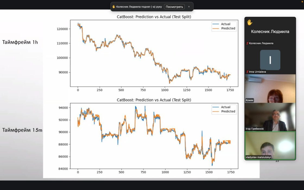Select the Ігор Гребеннік video thumbnail
Viewport: 304px width, 190px height.
[x=270, y=117]
